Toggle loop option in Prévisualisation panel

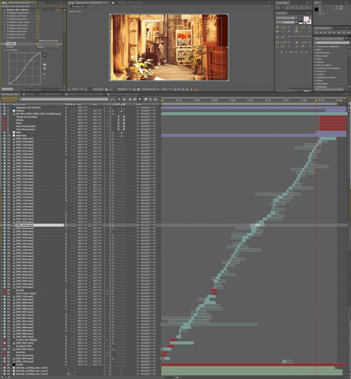coord(343,32)
